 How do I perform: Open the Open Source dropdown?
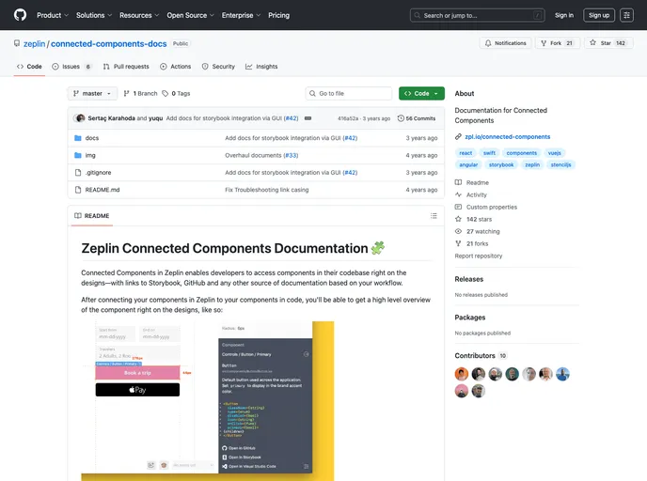pos(190,15)
